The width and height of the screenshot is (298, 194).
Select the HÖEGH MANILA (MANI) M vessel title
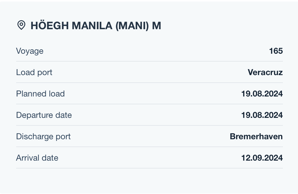pyautogui.click(x=96, y=26)
